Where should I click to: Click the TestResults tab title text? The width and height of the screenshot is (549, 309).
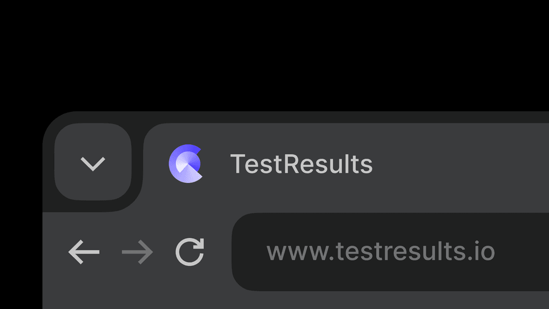pos(302,164)
